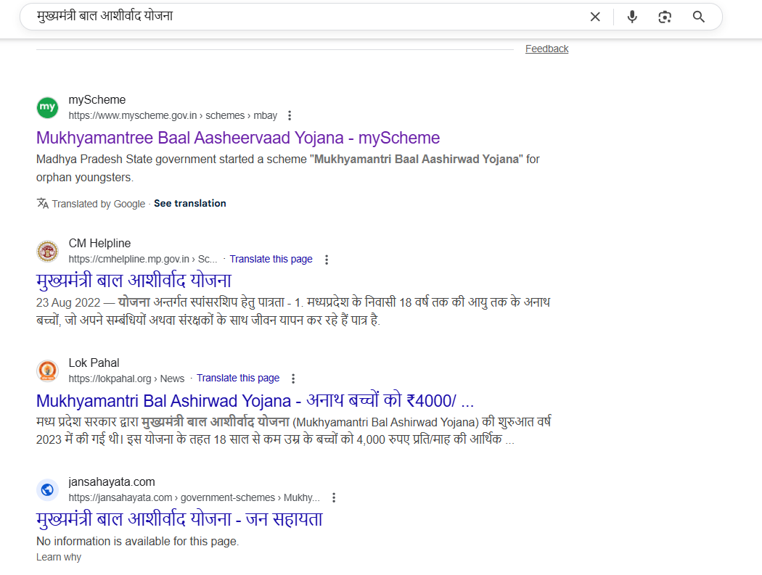This screenshot has height=575, width=762.
Task: Click the Translated by Google globe icon
Action: coord(42,203)
